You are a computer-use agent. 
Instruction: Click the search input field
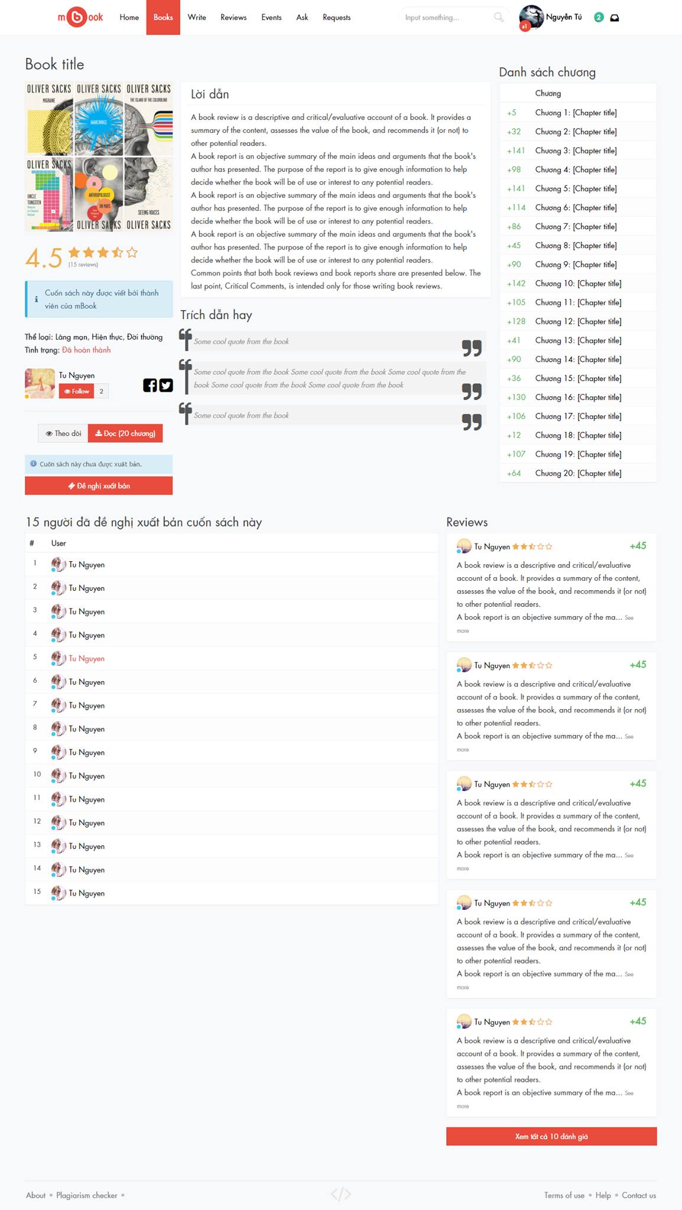point(447,18)
